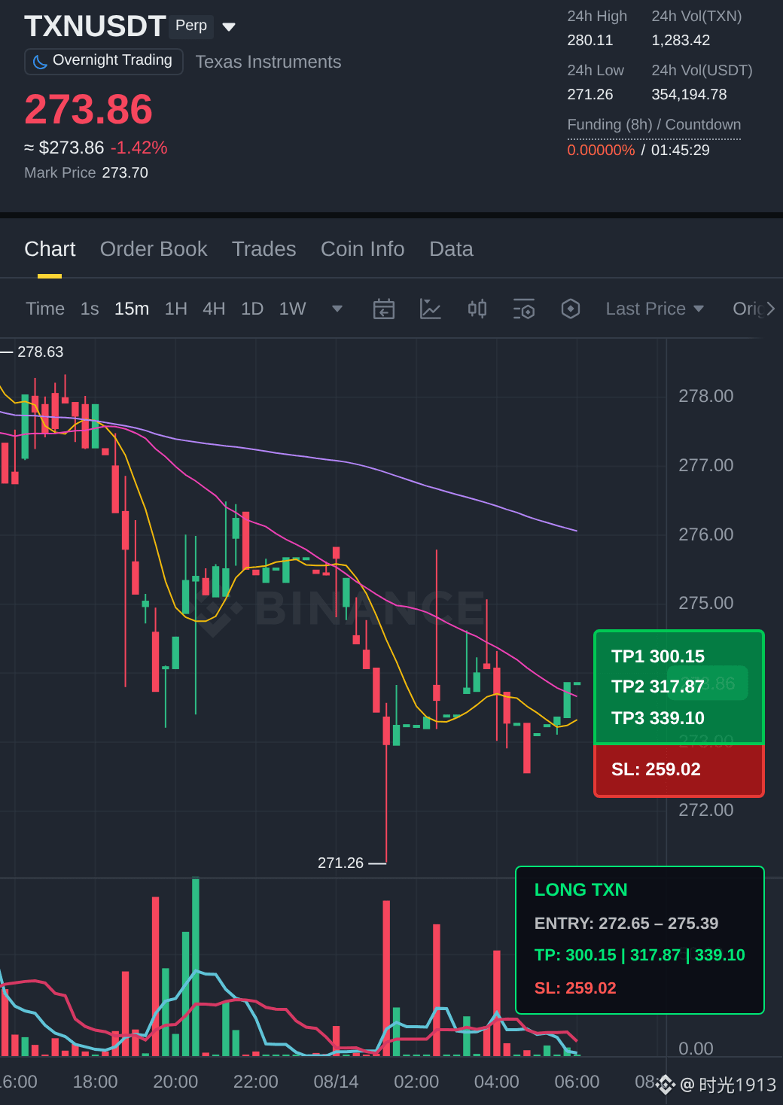Tap the Perp contract type badge

pyautogui.click(x=191, y=26)
